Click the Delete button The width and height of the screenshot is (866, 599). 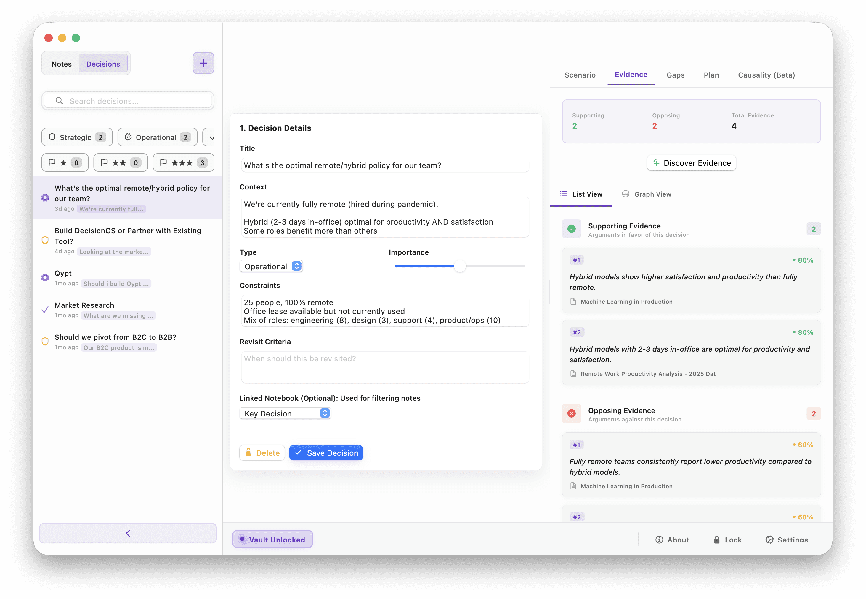(262, 453)
